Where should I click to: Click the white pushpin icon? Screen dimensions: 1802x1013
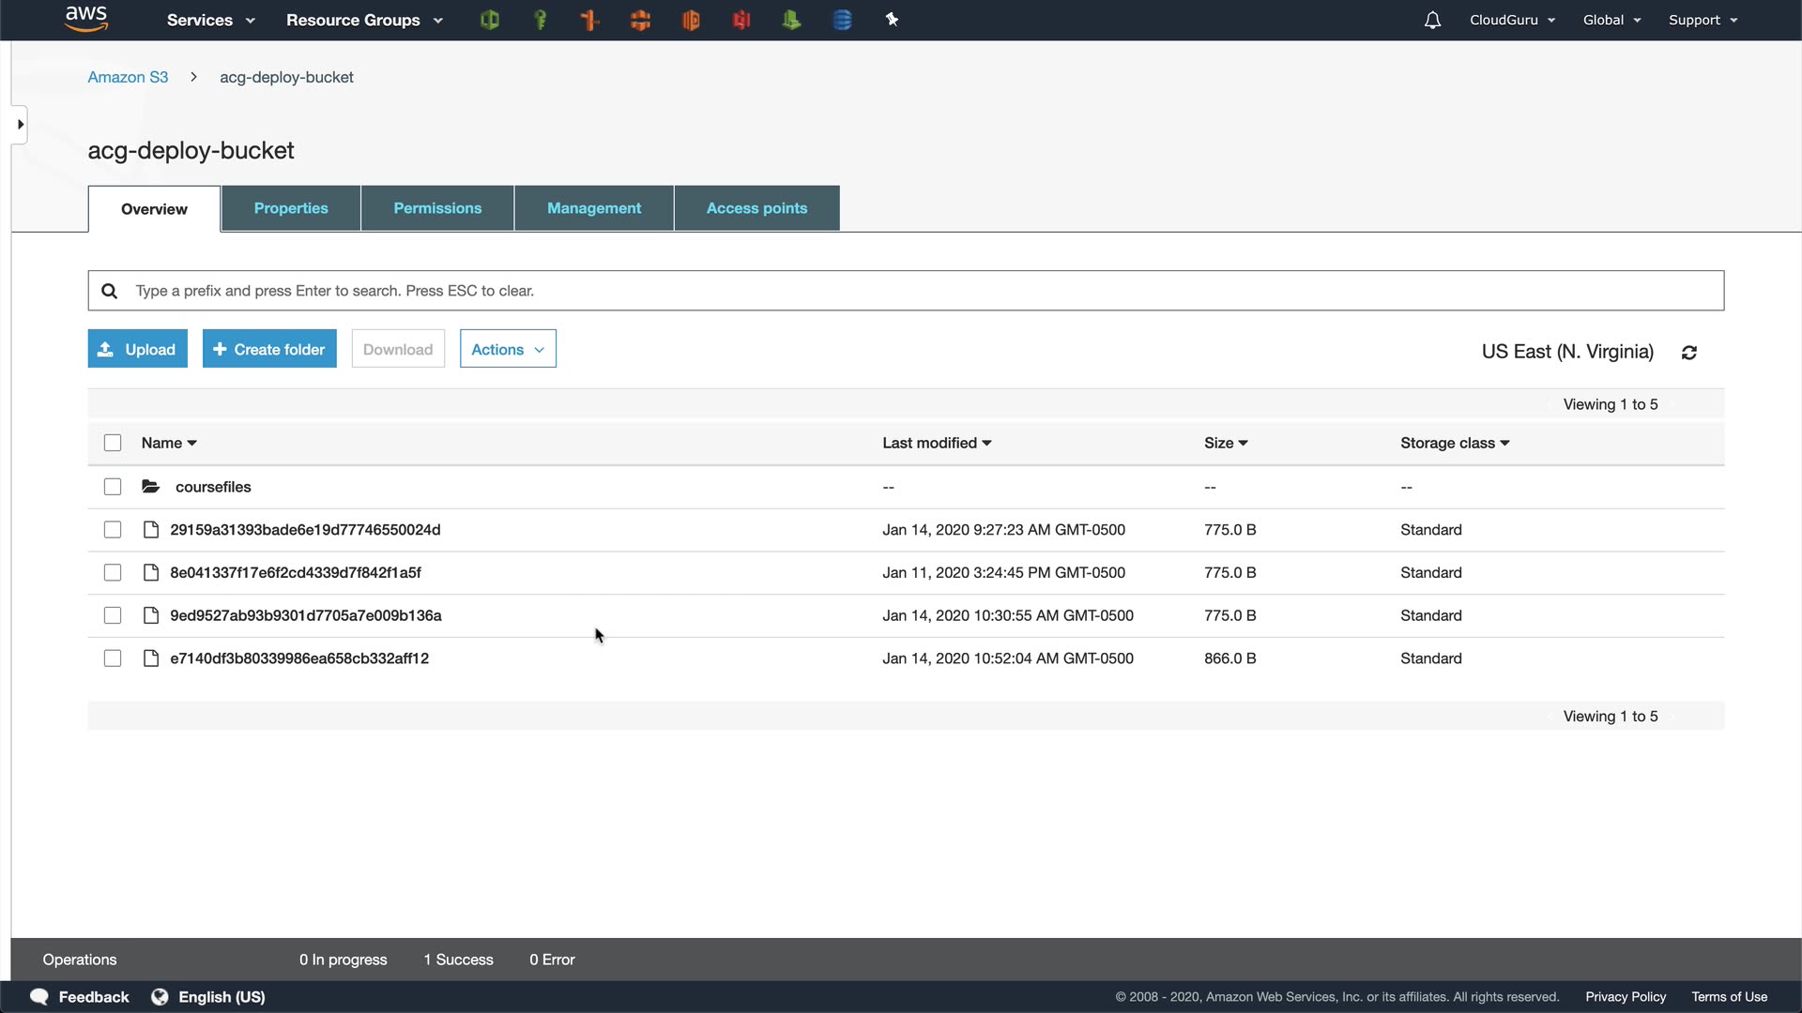click(x=892, y=20)
